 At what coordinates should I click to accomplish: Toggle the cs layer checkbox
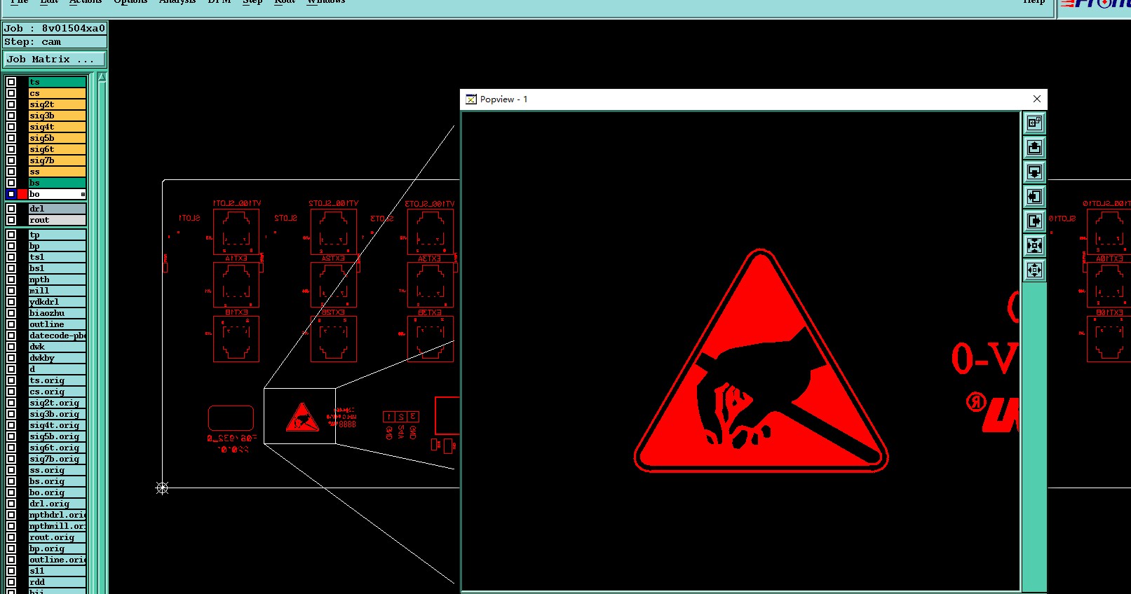pos(11,93)
